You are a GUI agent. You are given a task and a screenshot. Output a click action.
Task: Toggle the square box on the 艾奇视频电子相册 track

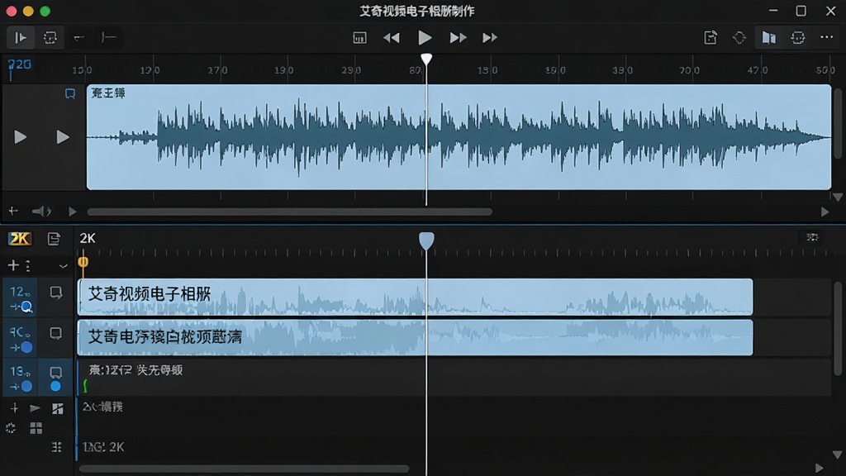[x=55, y=293]
